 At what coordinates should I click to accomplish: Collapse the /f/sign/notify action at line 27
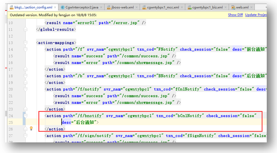pos(25,136)
